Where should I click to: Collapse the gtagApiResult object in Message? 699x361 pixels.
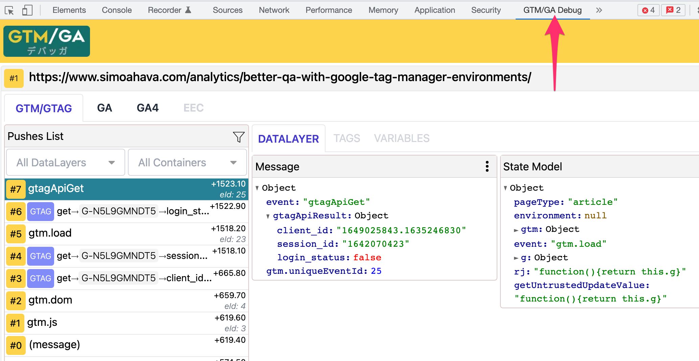pos(268,216)
